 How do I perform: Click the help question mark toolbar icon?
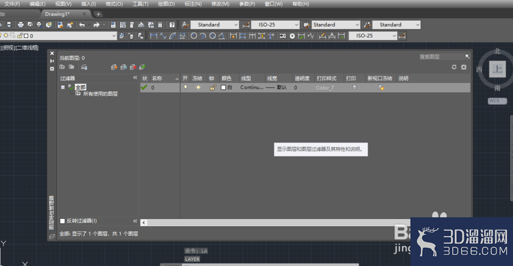[x=172, y=25]
